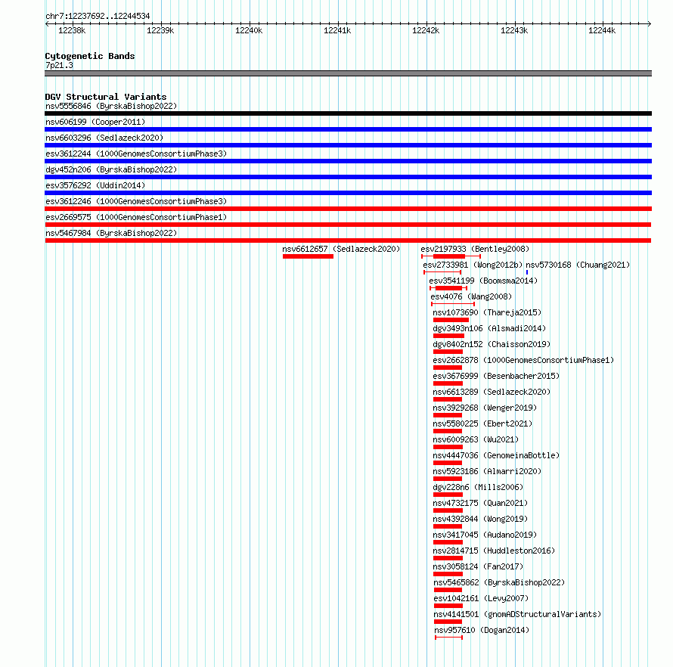Open dgv3493n106 (Alsmadi2014) variant
673x667 pixels.
489,328
